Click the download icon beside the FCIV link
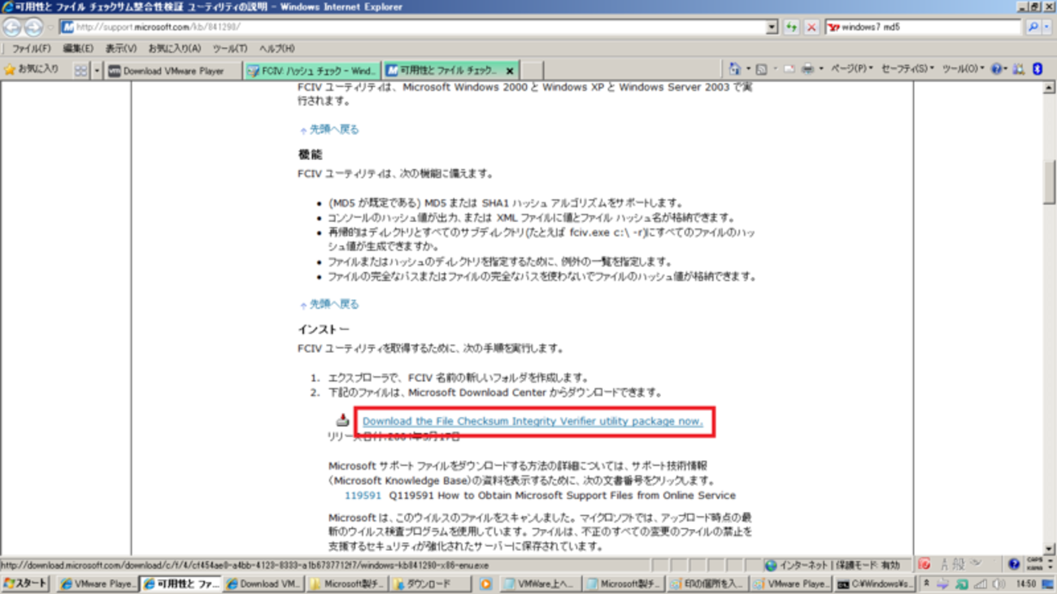This screenshot has width=1057, height=594. point(342,420)
